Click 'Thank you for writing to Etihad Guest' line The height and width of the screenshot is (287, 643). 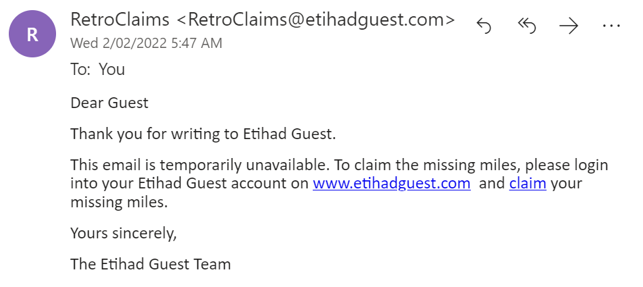click(203, 134)
